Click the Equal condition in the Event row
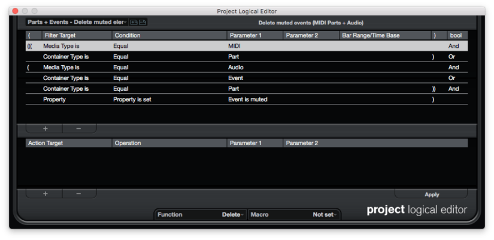The width and height of the screenshot is (494, 240). [121, 78]
